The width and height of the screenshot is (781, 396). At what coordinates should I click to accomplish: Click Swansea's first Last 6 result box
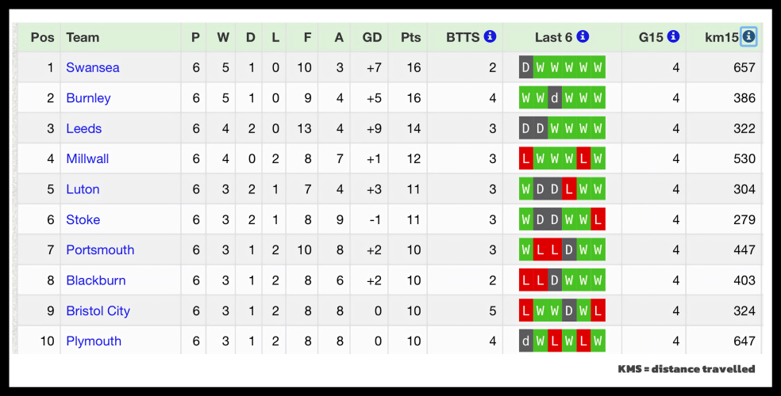tap(526, 67)
